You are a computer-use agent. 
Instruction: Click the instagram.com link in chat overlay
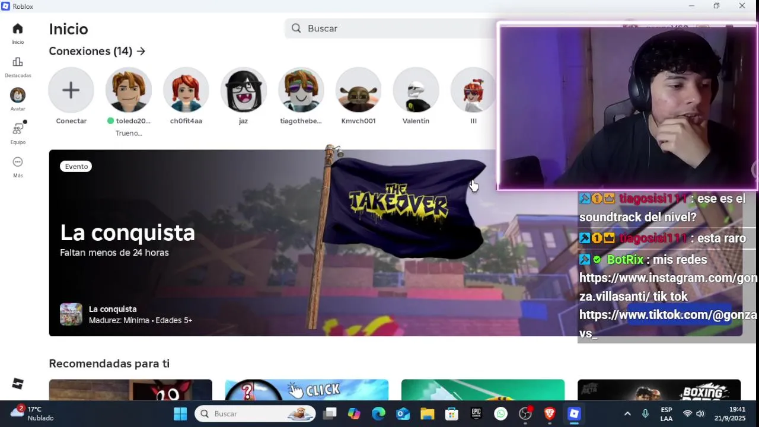(x=668, y=287)
